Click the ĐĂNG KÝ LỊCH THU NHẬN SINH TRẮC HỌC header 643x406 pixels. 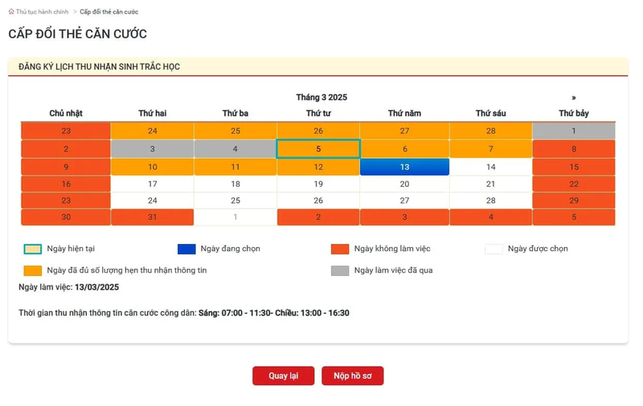pos(99,67)
